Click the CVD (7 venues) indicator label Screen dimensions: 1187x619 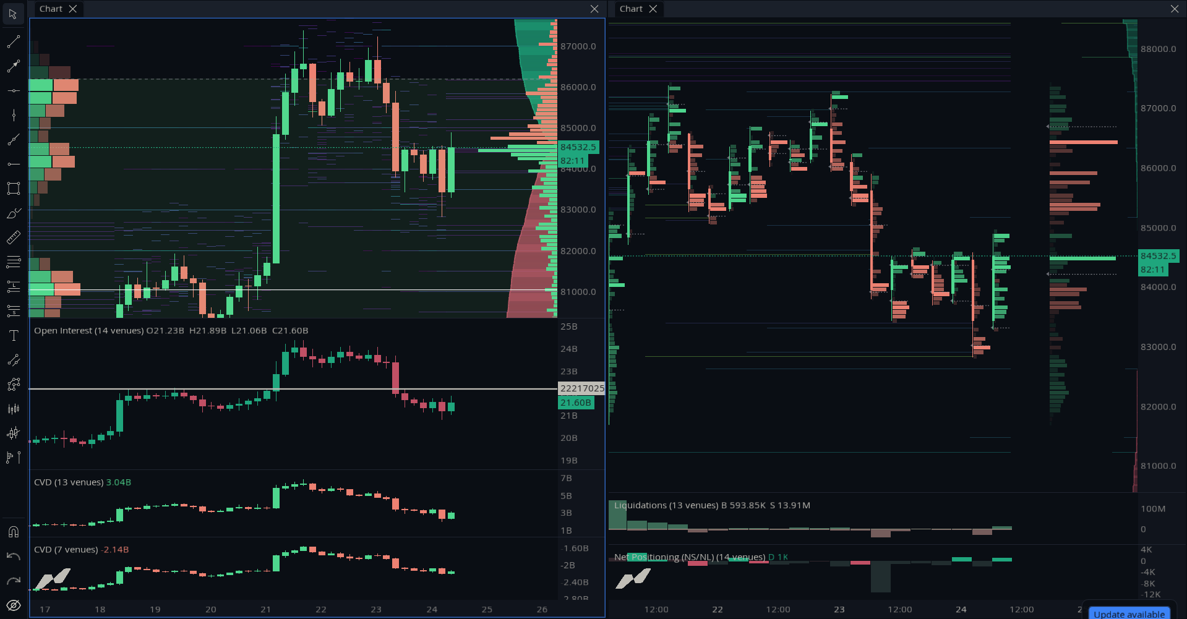(66, 550)
